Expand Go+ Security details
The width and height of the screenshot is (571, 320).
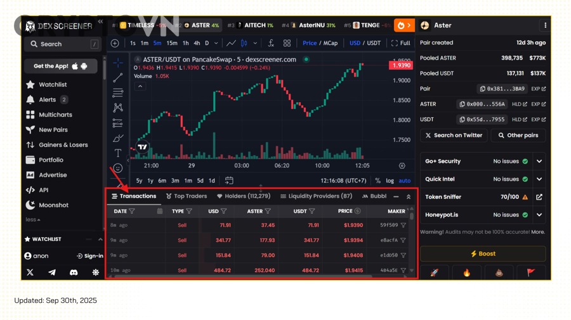pos(539,162)
